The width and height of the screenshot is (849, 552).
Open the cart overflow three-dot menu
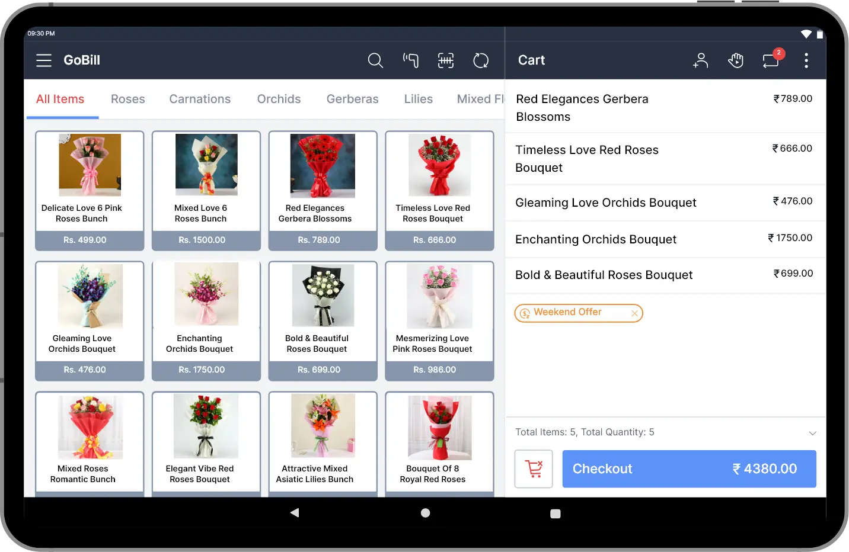click(806, 60)
